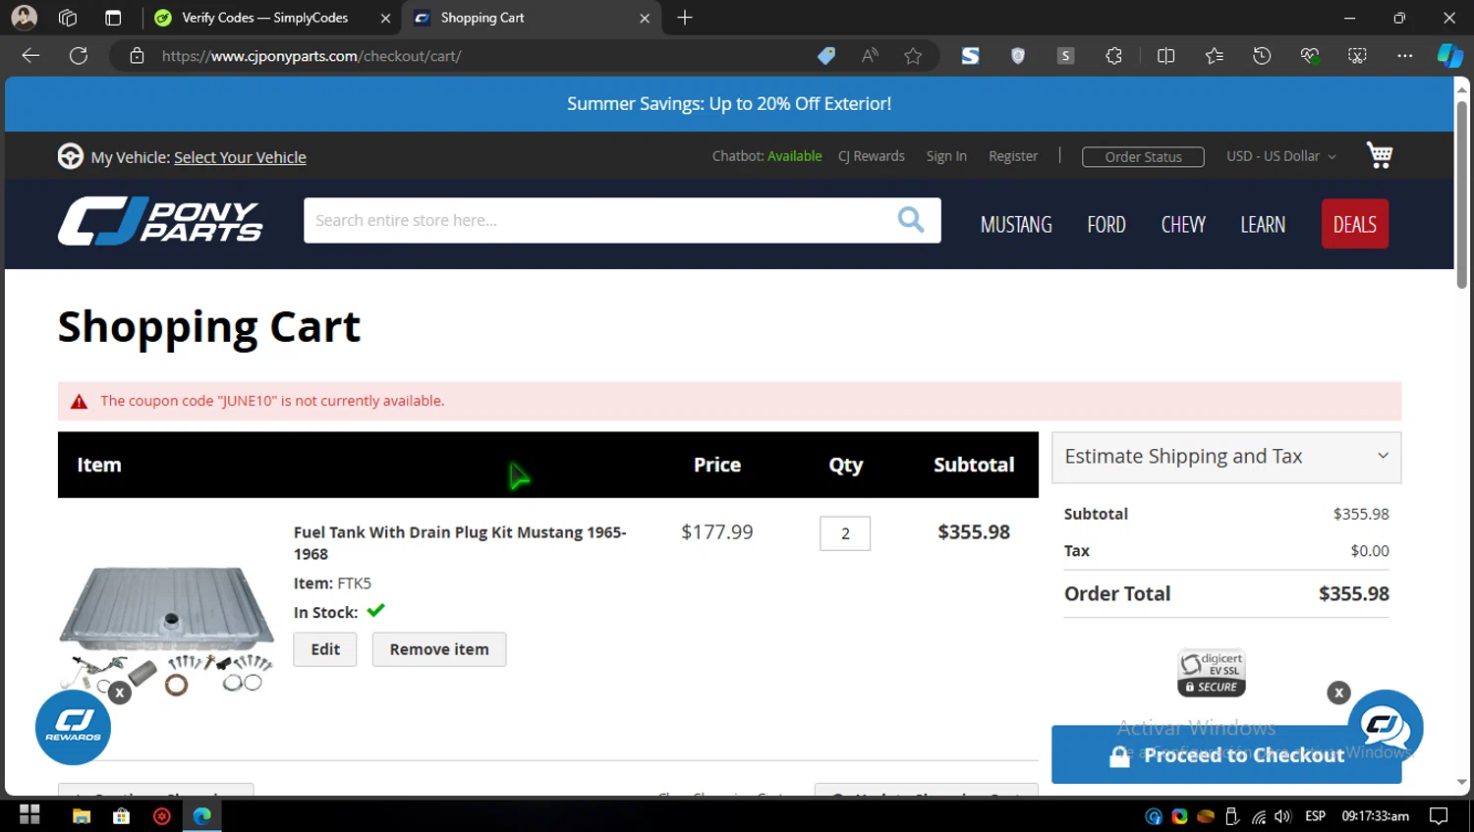Click the My Vehicle steering wheel icon
1474x832 pixels.
pyautogui.click(x=71, y=156)
